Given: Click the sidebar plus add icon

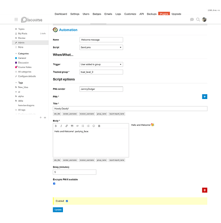Looking at the screenshot, I should click(41, 117).
